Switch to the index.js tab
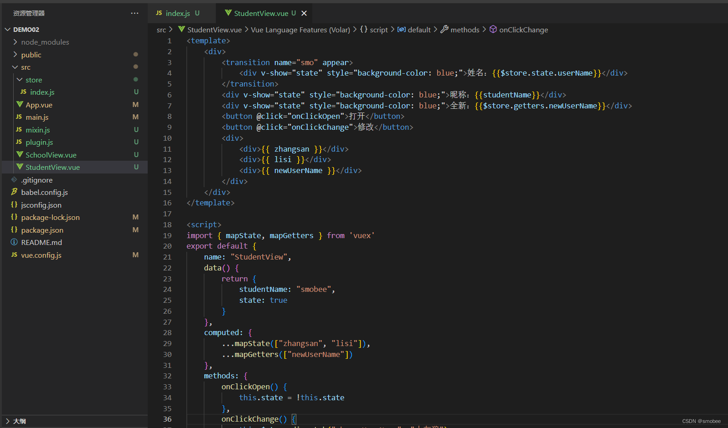 (178, 13)
